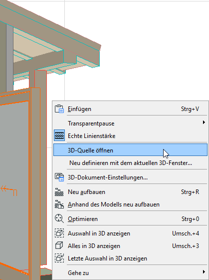Screen dimensions: 209x280
Task: Click the Strg+V shortcut label
Action: [x=190, y=109]
